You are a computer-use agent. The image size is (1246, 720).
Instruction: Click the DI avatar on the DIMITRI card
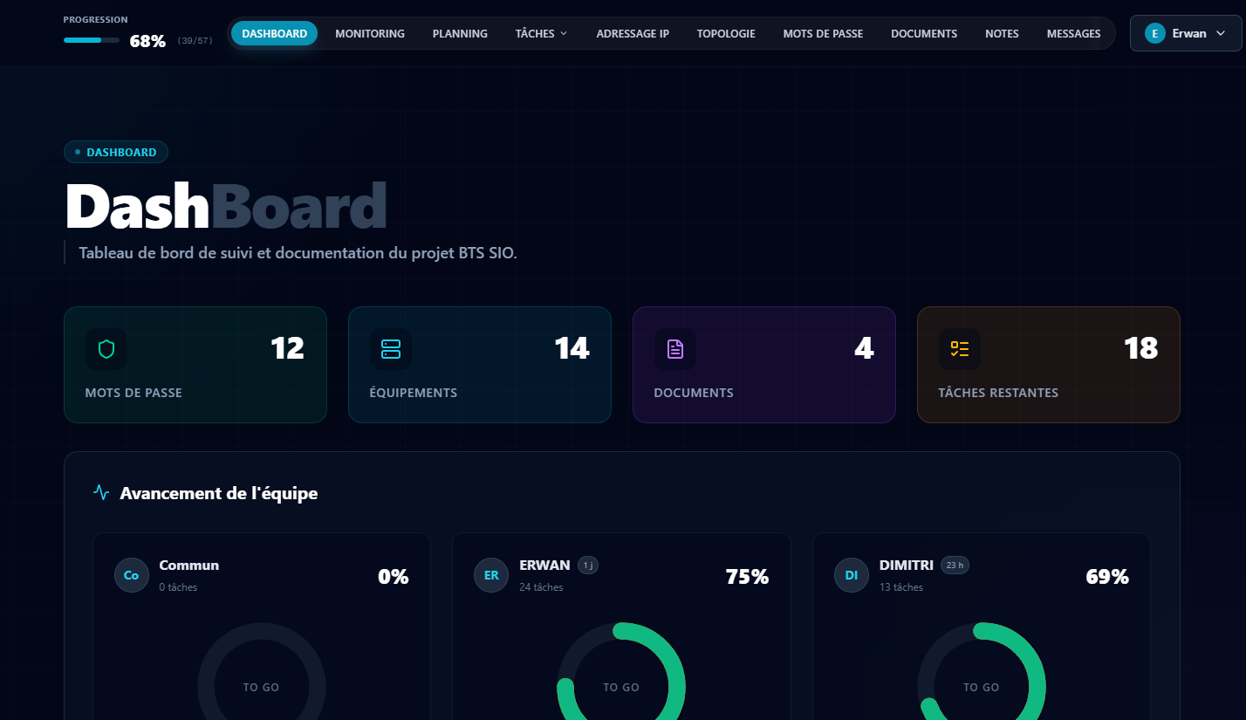click(x=852, y=575)
